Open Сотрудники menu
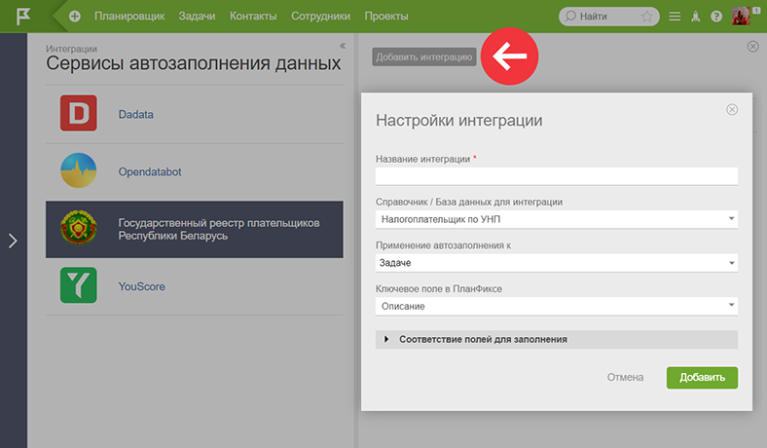This screenshot has width=767, height=448. click(x=320, y=17)
